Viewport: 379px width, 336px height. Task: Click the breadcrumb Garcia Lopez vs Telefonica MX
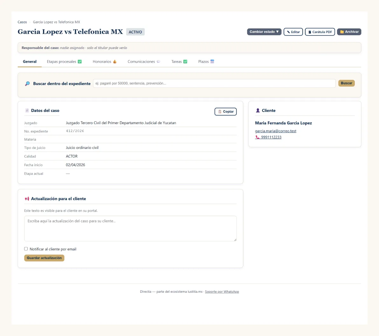56,22
